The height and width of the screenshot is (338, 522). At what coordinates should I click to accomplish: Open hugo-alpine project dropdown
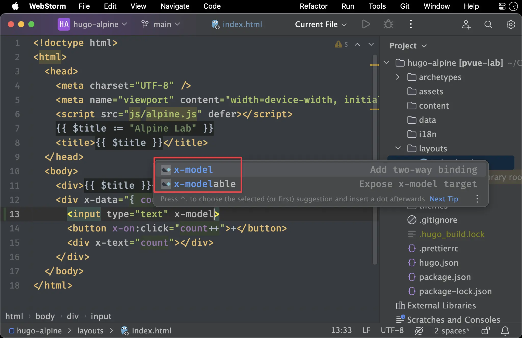pos(100,24)
